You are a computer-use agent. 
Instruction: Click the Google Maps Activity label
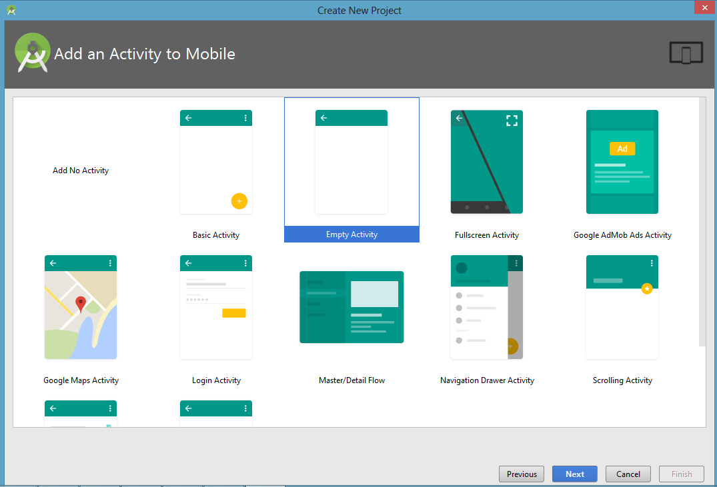pos(81,380)
